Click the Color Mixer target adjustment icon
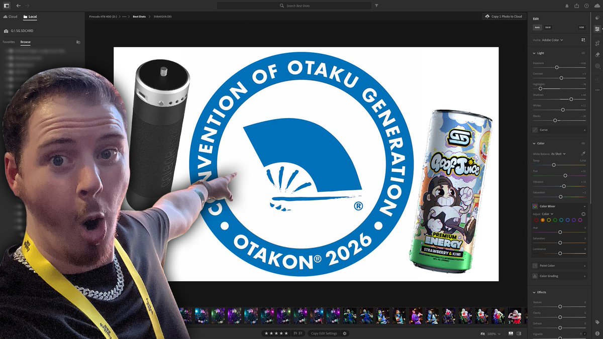This screenshot has width=603, height=339. point(583,214)
